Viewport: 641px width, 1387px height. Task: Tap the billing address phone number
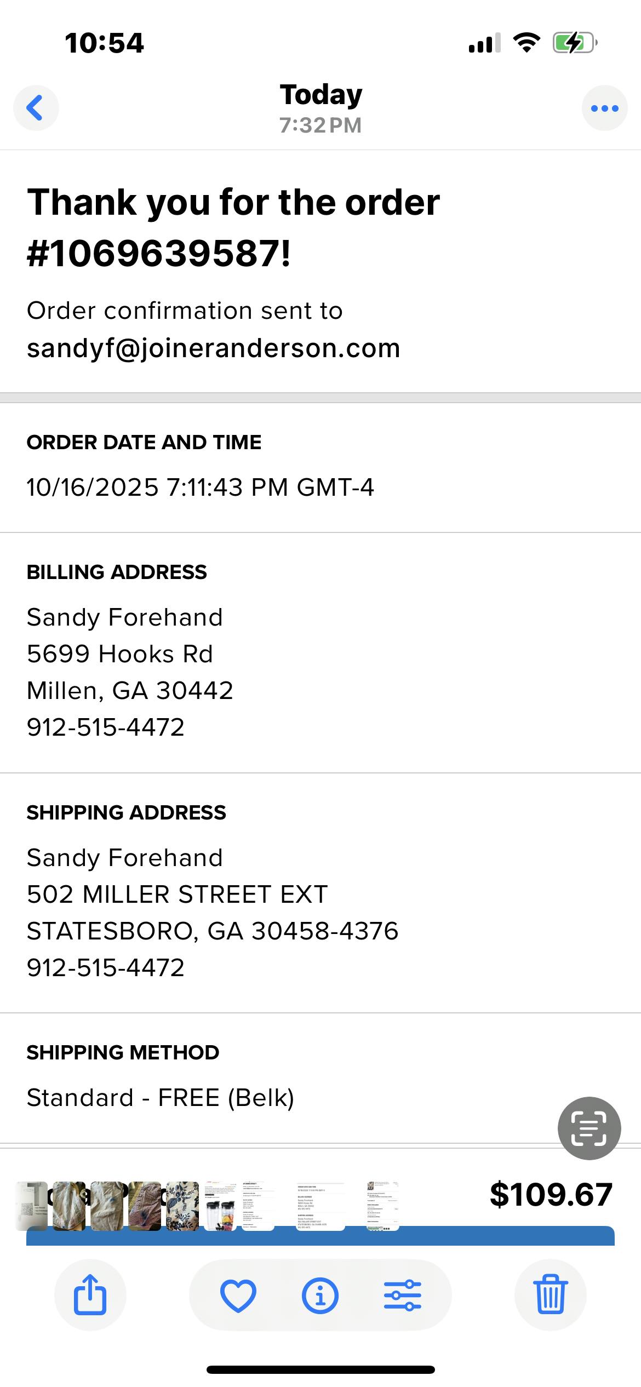pos(106,727)
